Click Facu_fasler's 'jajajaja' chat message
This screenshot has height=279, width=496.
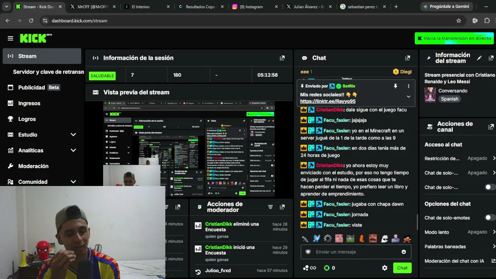(334, 120)
